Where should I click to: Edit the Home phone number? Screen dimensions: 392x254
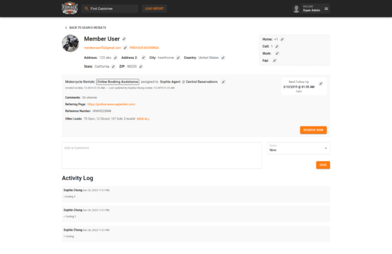click(x=282, y=39)
